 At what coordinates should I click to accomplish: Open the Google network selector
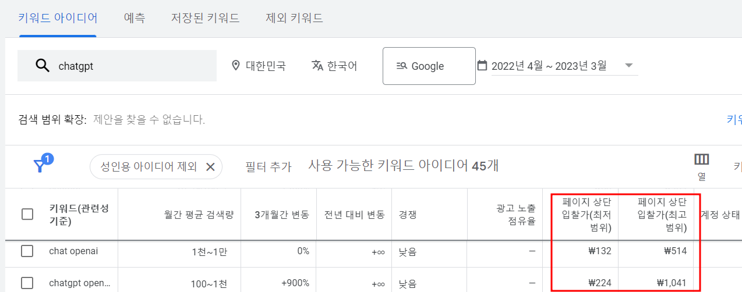429,66
